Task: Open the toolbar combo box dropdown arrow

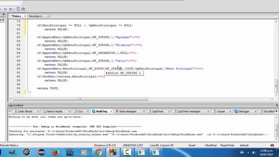Action: pos(21,3)
